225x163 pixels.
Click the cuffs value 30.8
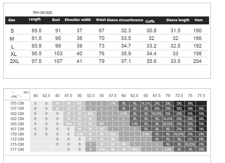[152, 31]
